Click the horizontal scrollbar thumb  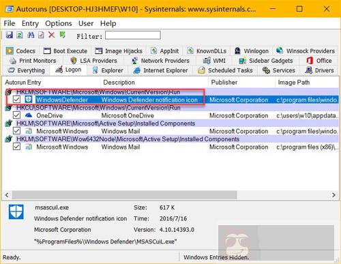tap(125, 195)
